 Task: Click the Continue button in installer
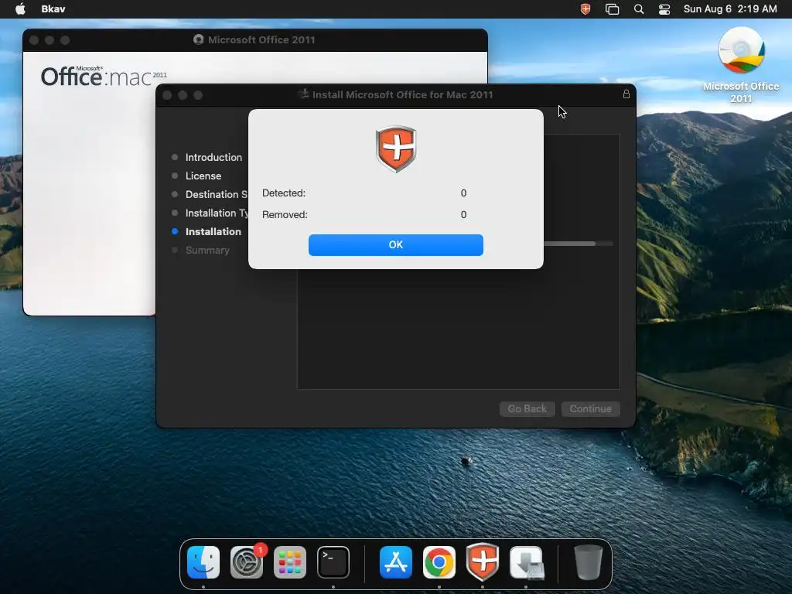(590, 408)
